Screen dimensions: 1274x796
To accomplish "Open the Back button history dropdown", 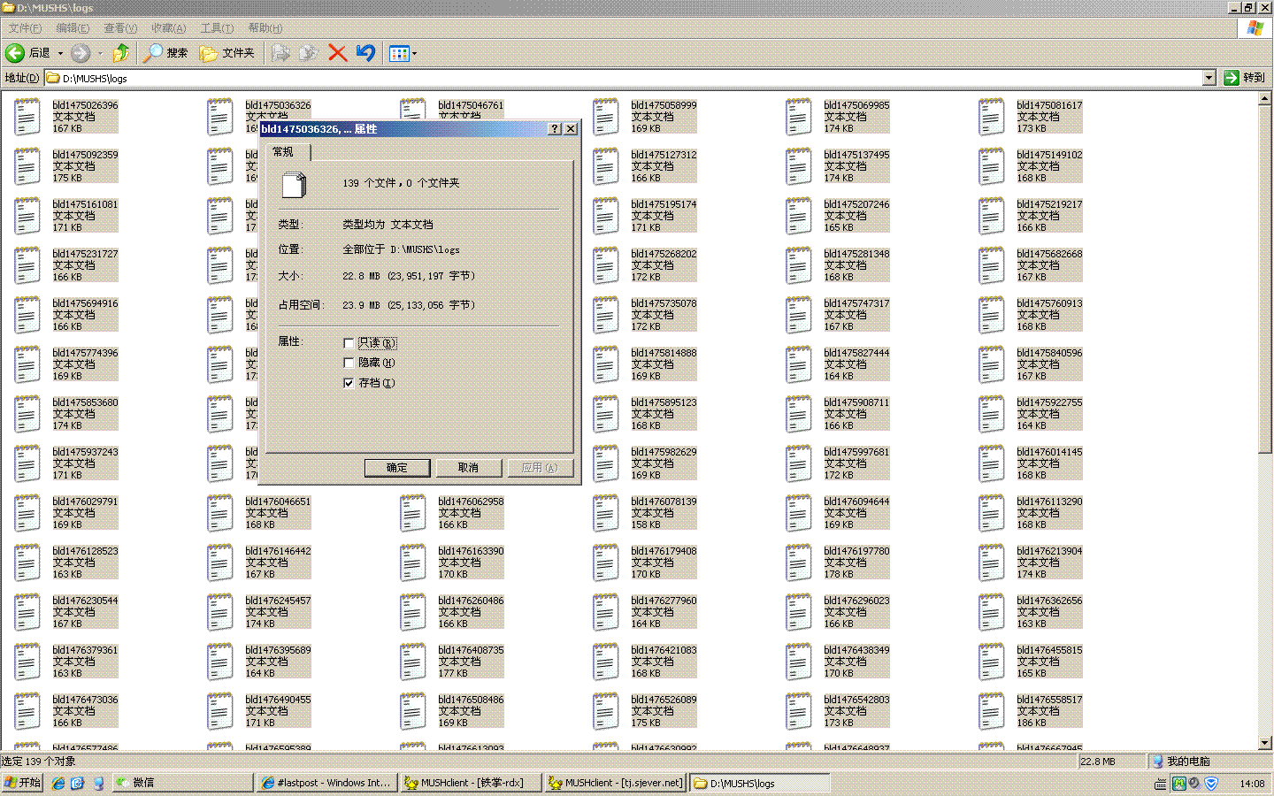I will [60, 53].
